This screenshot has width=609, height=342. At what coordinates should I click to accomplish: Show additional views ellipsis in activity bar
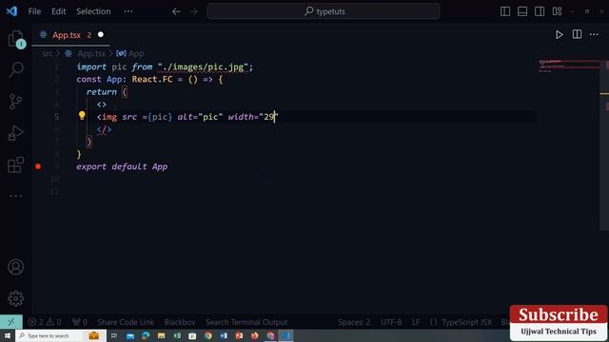pos(16,196)
